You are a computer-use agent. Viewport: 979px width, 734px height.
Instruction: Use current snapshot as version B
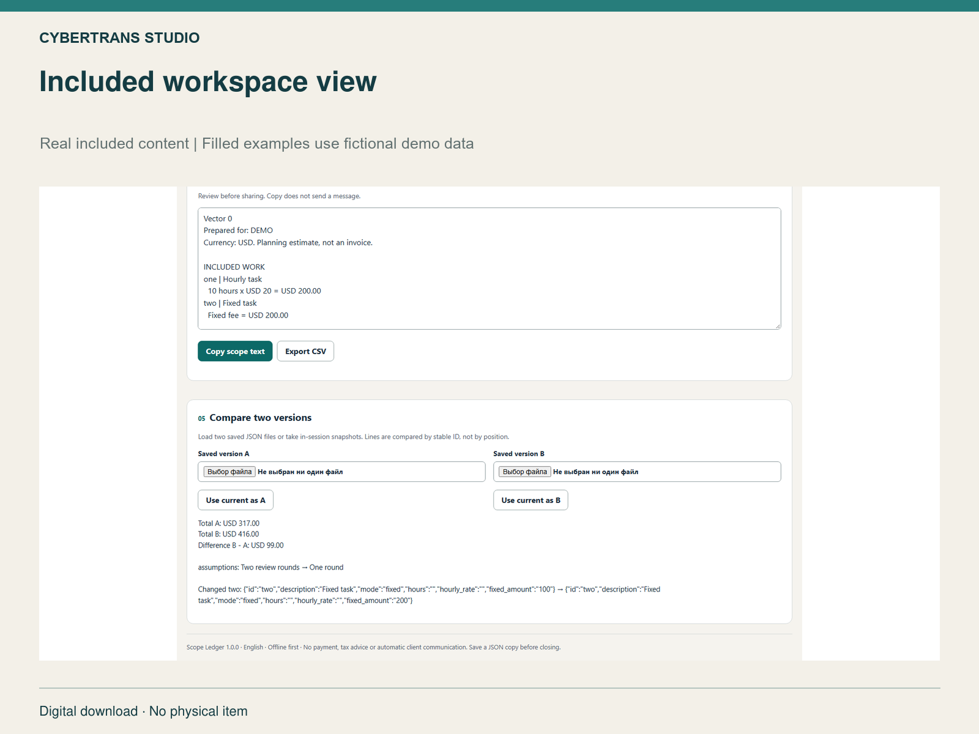530,500
